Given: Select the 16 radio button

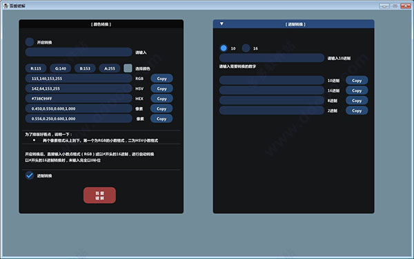Looking at the screenshot, I should point(246,48).
